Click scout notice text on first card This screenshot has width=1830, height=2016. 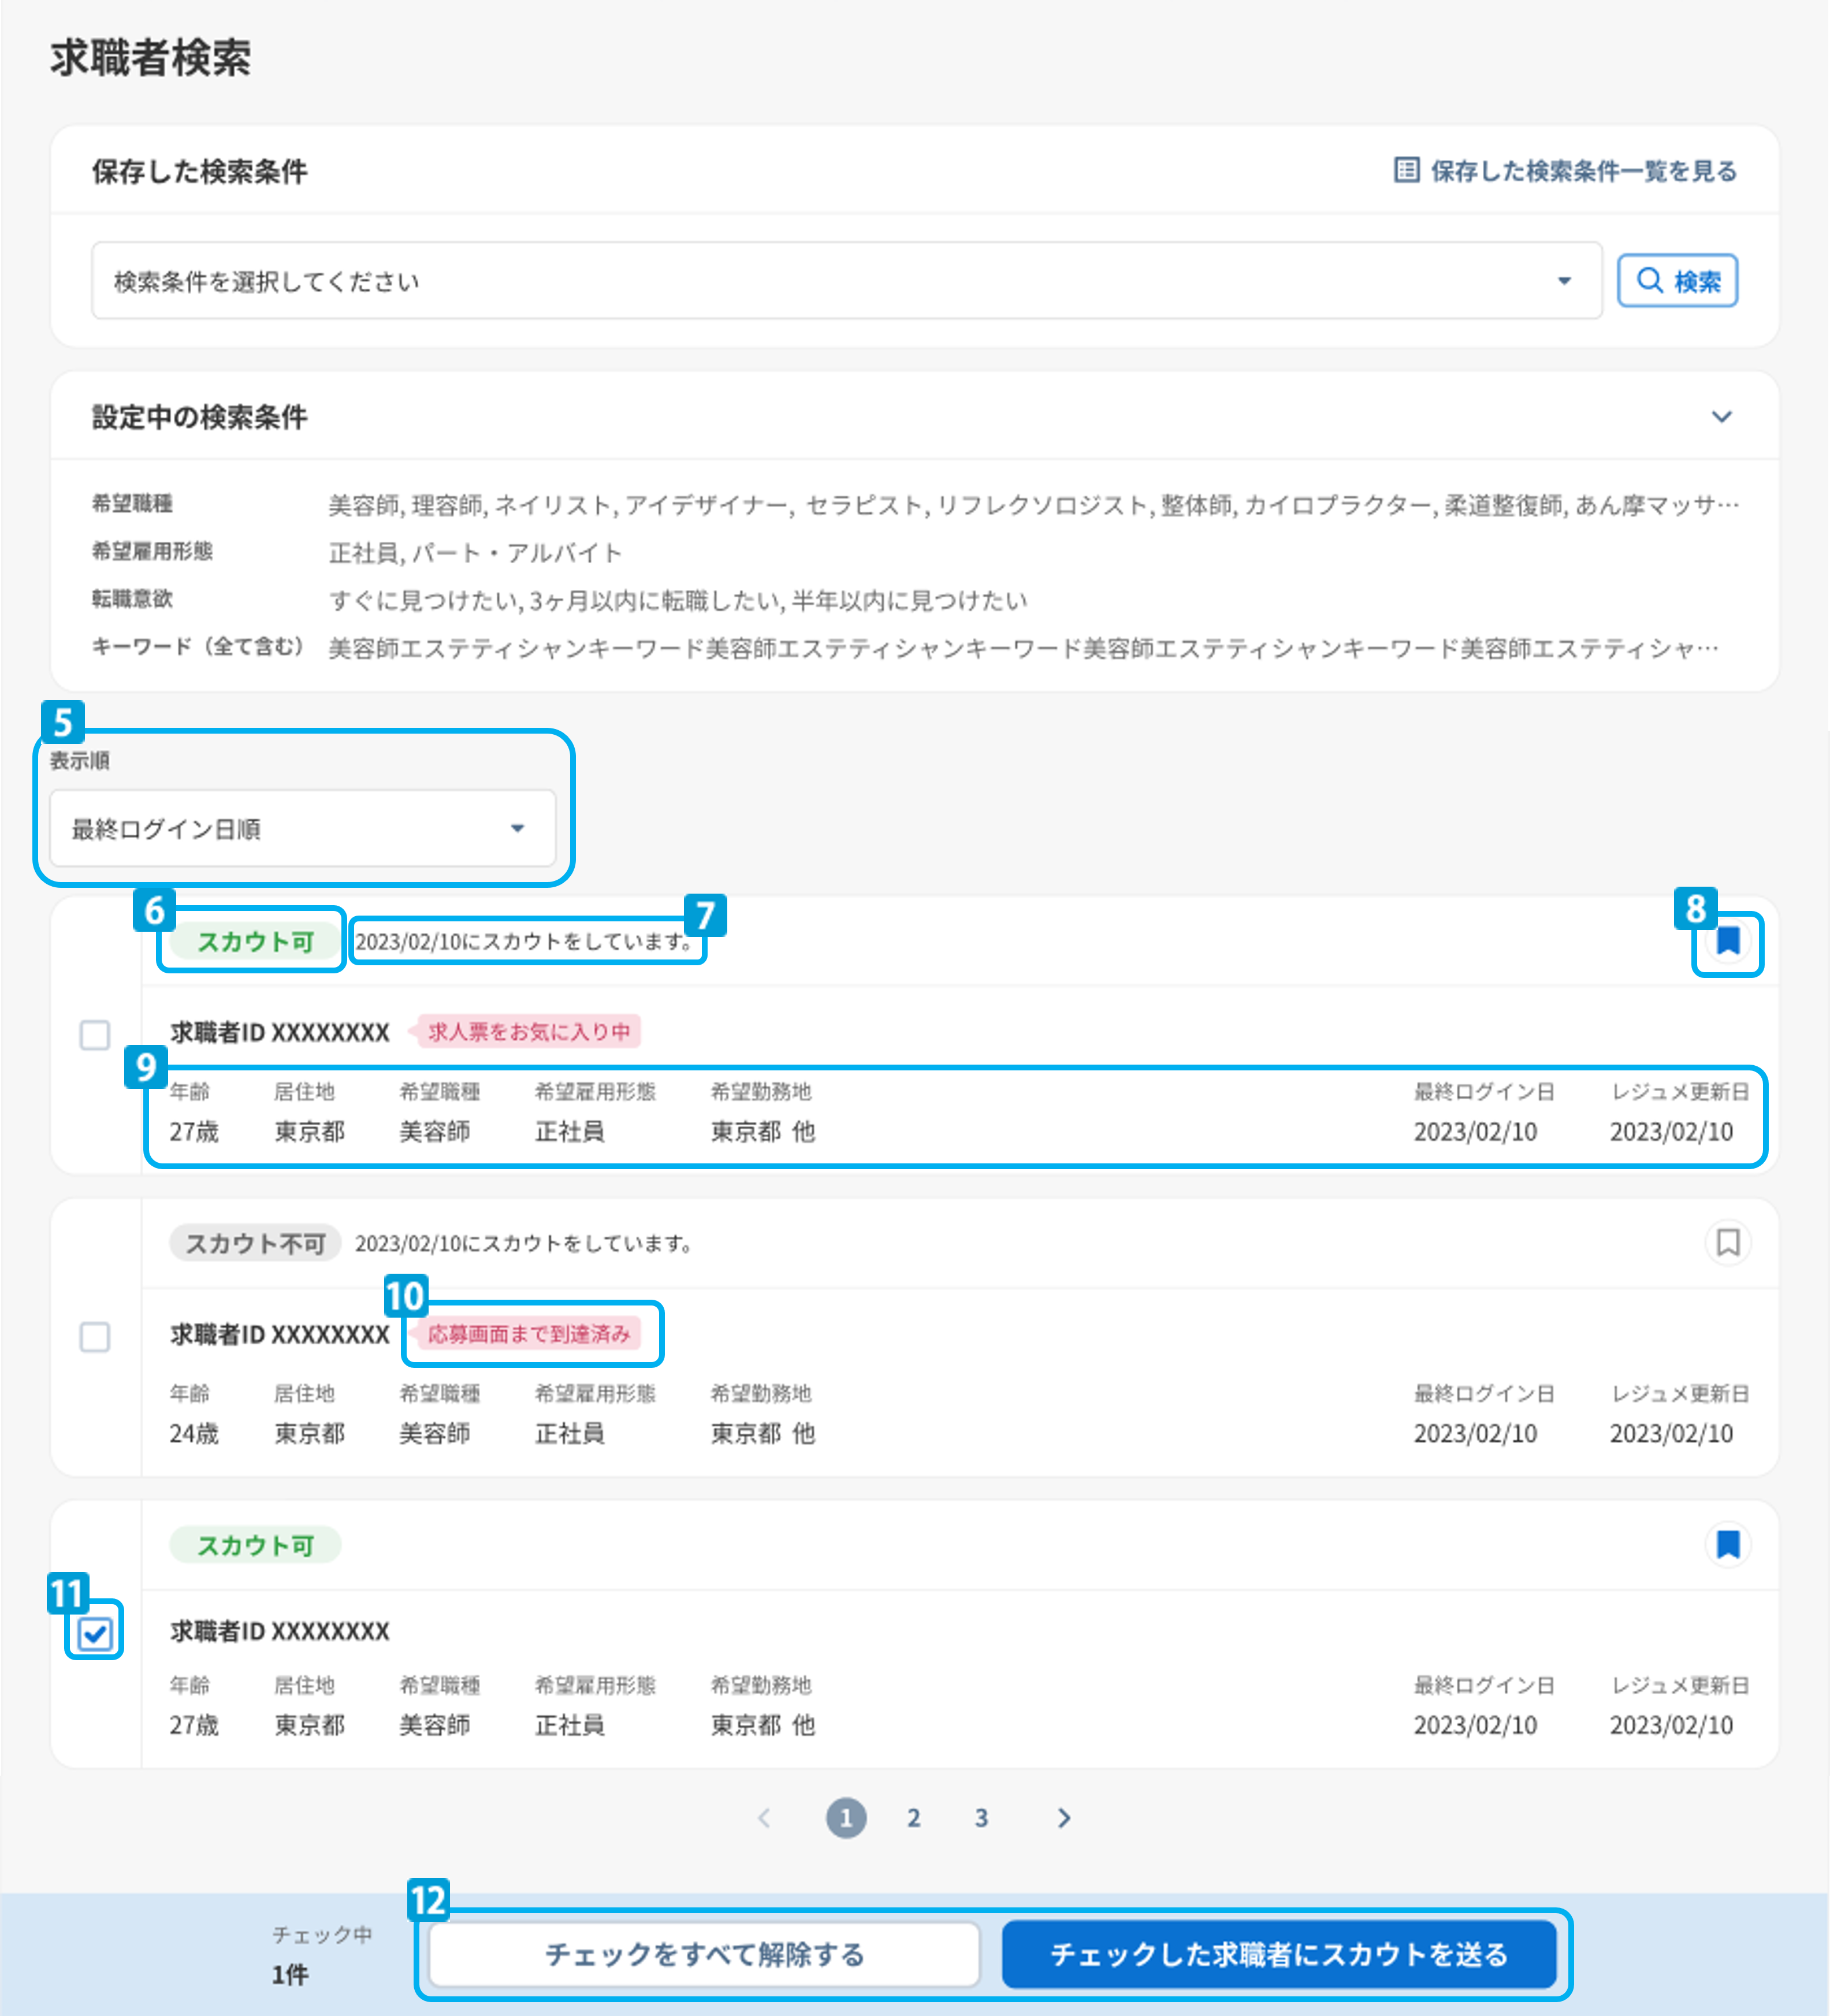524,941
